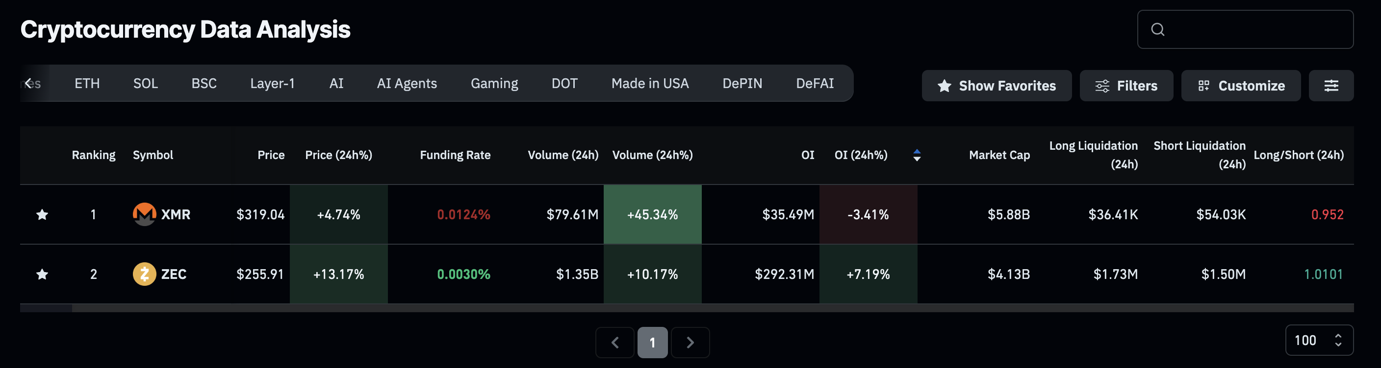Click the XMR Monero coin logo
This screenshot has height=368, width=1381.
[144, 214]
